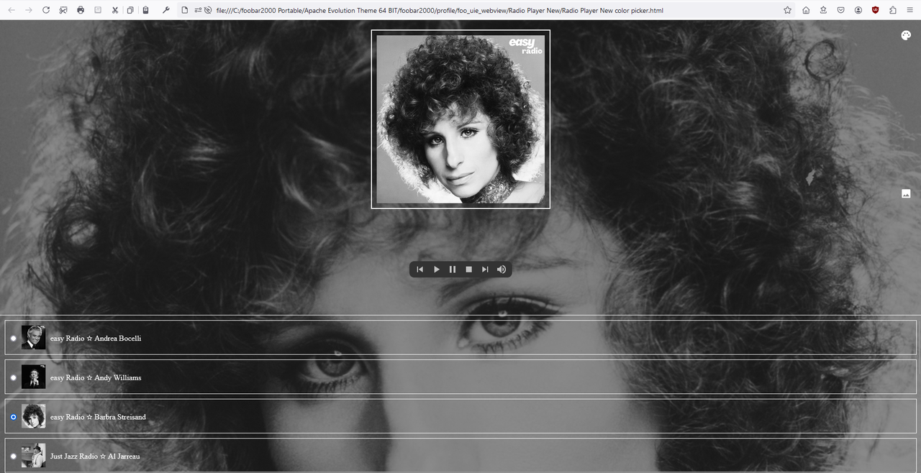Click the cut scissors icon

[115, 10]
